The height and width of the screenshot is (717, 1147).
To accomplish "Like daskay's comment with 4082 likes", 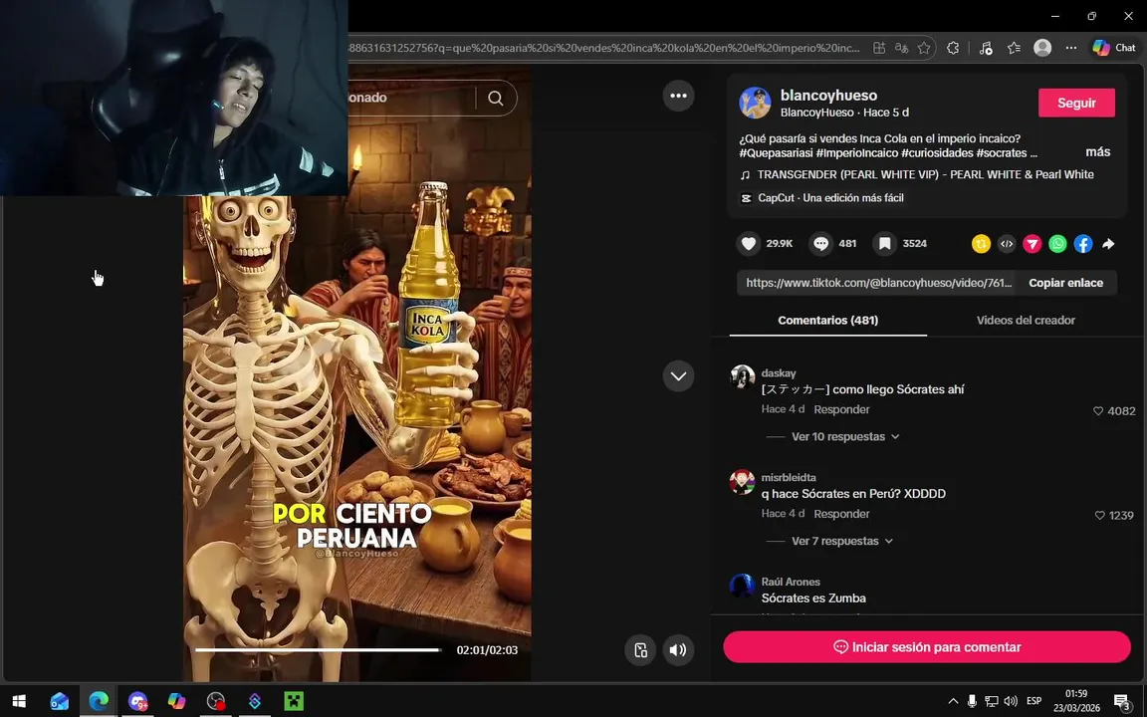I will pos(1098,411).
